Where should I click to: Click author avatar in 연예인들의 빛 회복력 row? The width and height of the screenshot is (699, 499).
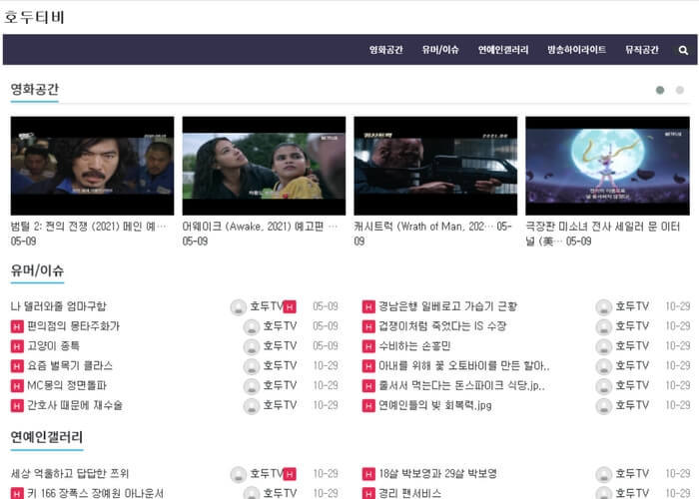coord(604,406)
